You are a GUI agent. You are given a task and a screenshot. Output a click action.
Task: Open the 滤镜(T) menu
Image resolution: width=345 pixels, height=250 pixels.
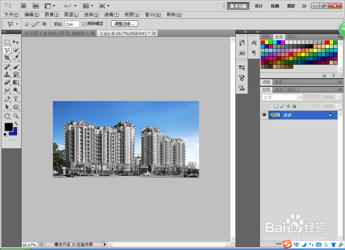(x=111, y=14)
